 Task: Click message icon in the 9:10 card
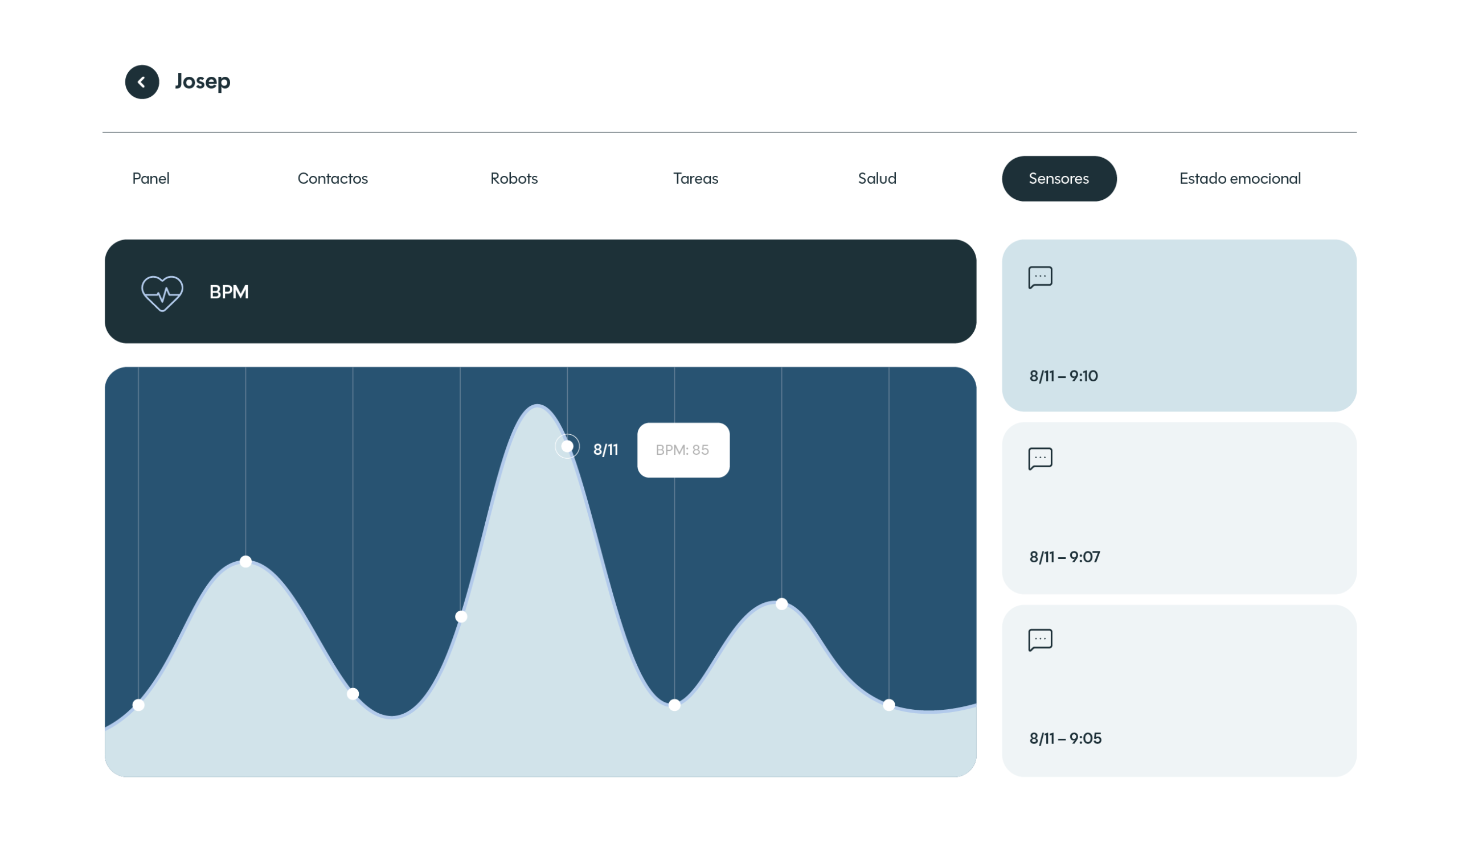coord(1041,277)
